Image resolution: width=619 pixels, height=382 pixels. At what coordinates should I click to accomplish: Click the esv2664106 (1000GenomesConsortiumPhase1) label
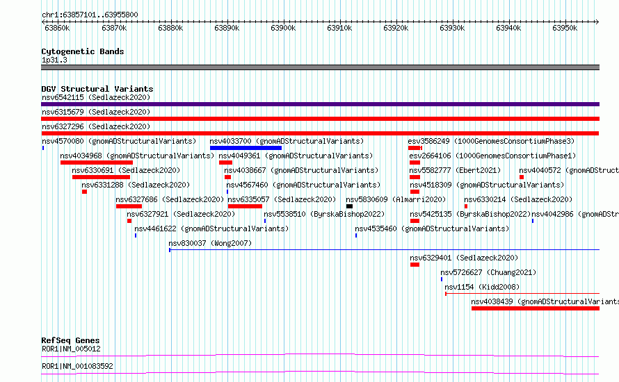(x=492, y=156)
